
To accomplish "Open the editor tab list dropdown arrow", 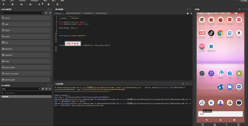I will coord(191,13).
